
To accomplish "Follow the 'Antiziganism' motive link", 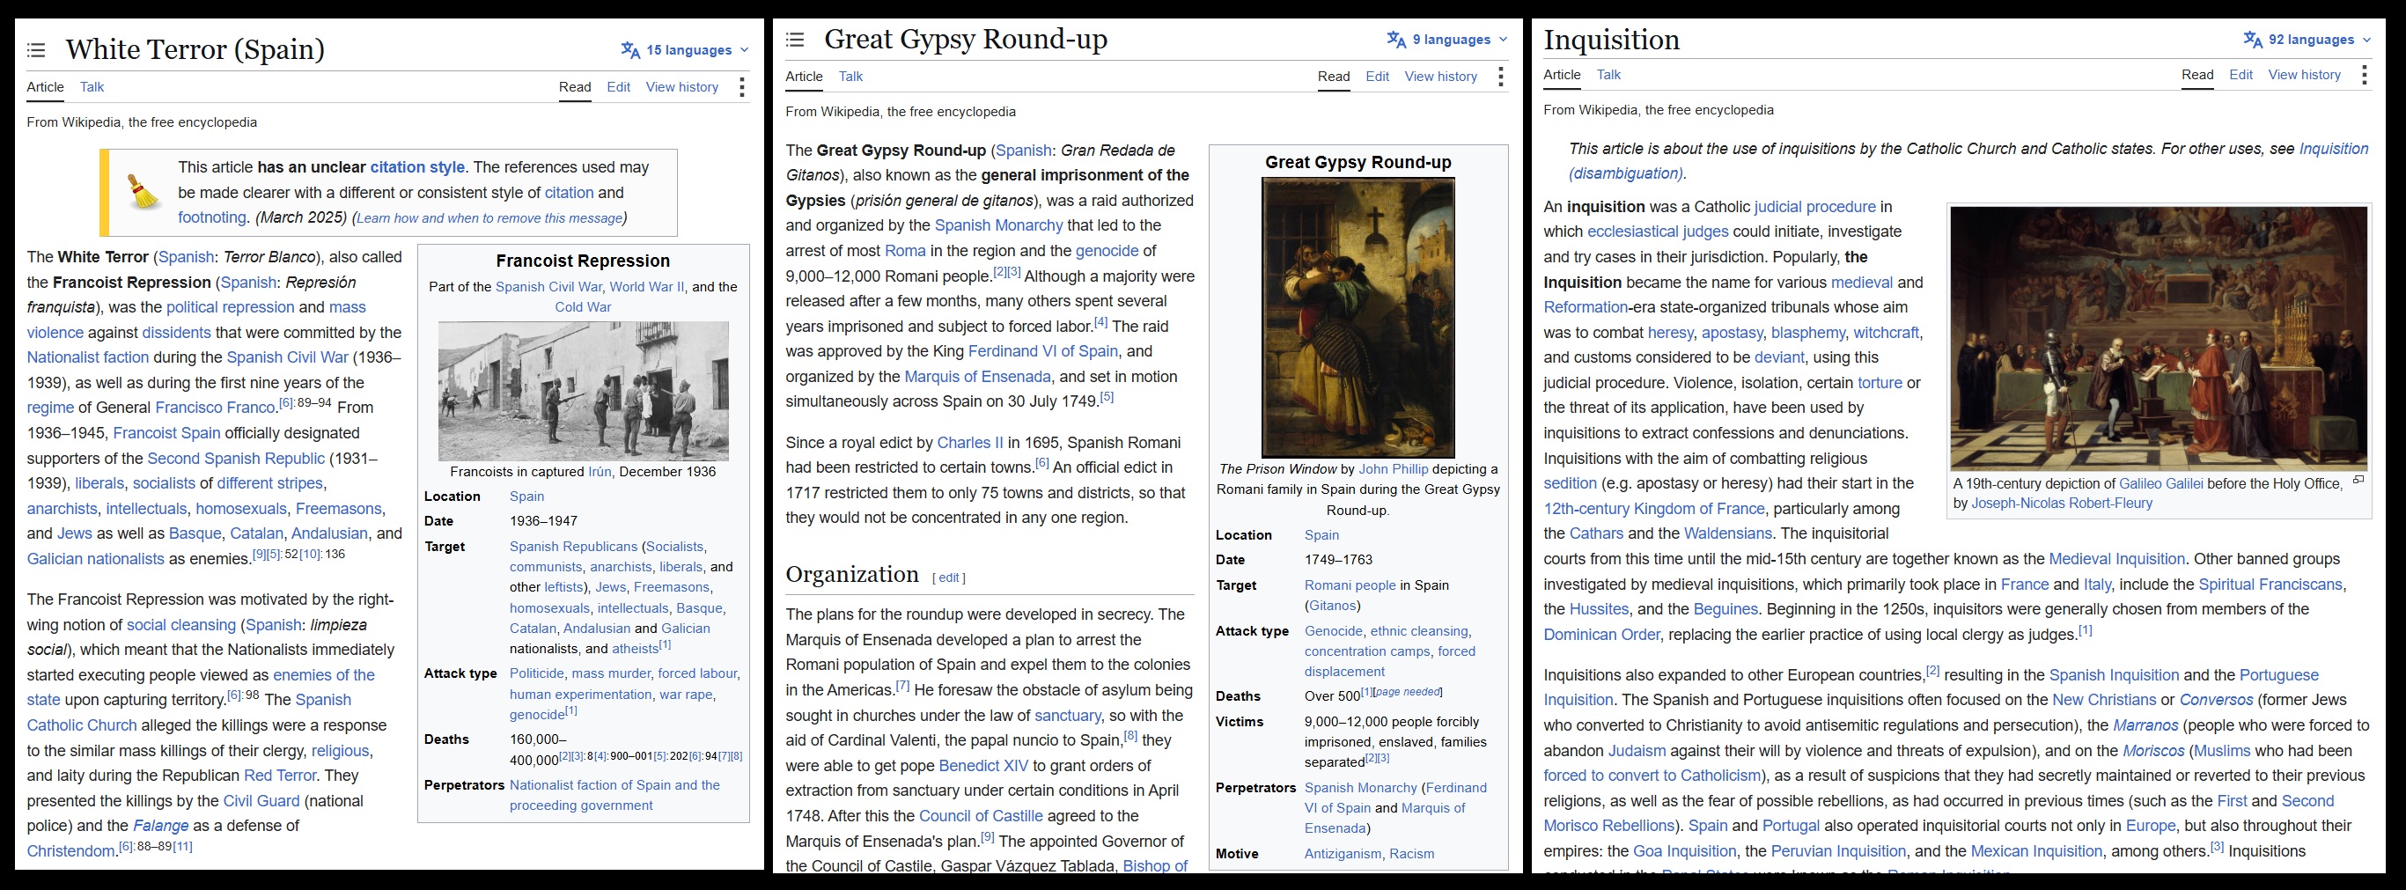I will (x=1343, y=854).
